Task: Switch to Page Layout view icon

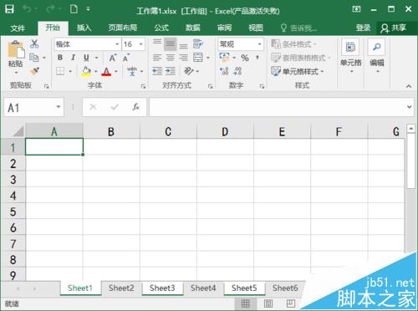Action: coord(268,303)
